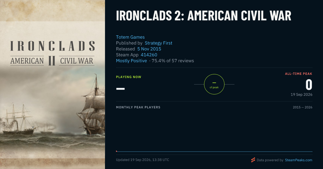Screen dimensions: 323x169
Task: Click the Ironclads II cover art
Action: click(x=52, y=84)
